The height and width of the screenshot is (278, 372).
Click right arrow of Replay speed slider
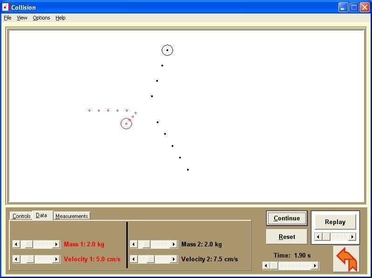[352, 237]
